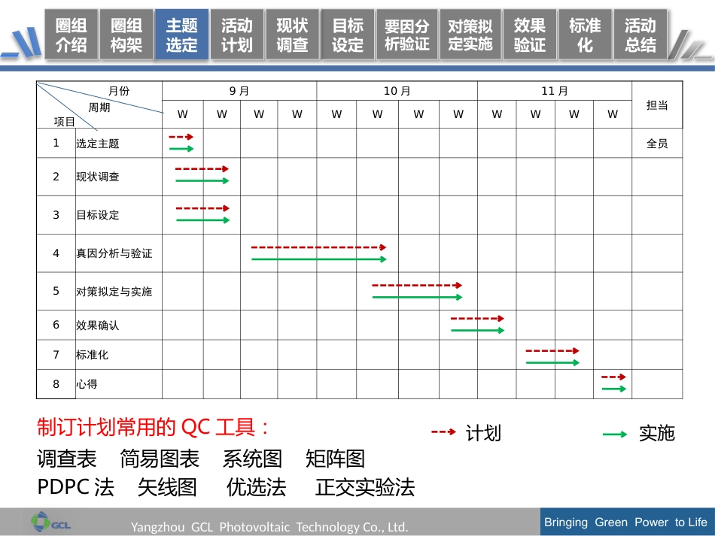Click the 系统图 tool name

coord(253,459)
